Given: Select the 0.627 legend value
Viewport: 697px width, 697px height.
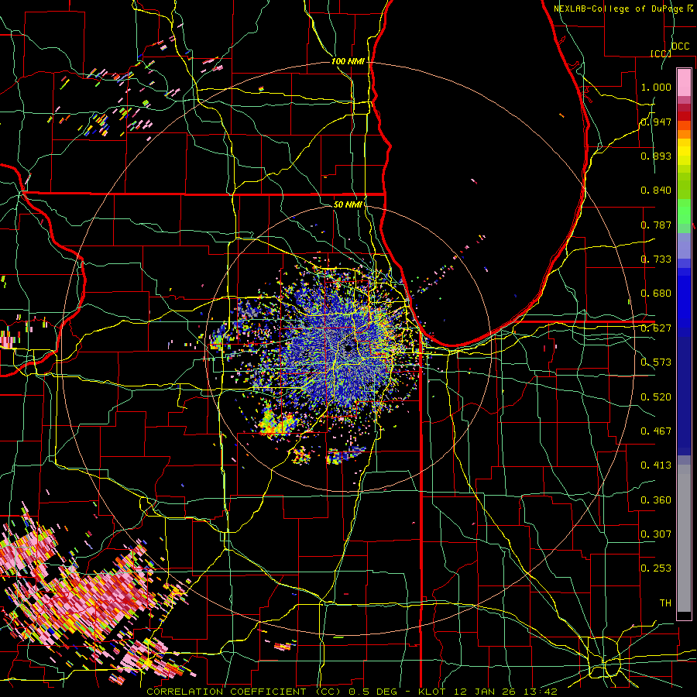Looking at the screenshot, I should pyautogui.click(x=656, y=328).
